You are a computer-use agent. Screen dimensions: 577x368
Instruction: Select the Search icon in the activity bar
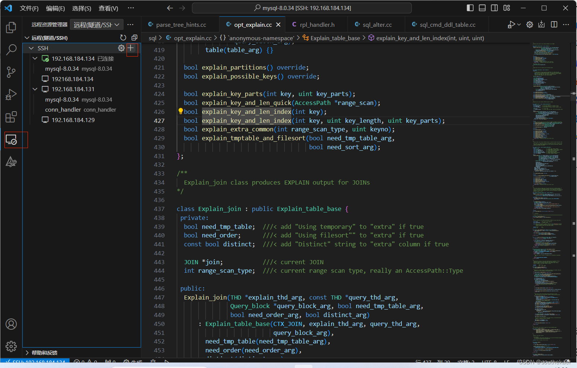(x=11, y=49)
